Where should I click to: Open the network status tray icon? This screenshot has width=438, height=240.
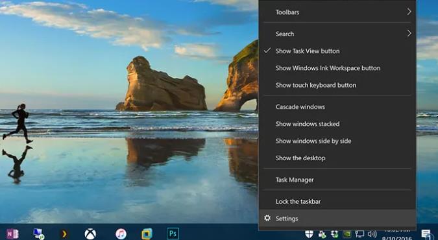(359, 234)
